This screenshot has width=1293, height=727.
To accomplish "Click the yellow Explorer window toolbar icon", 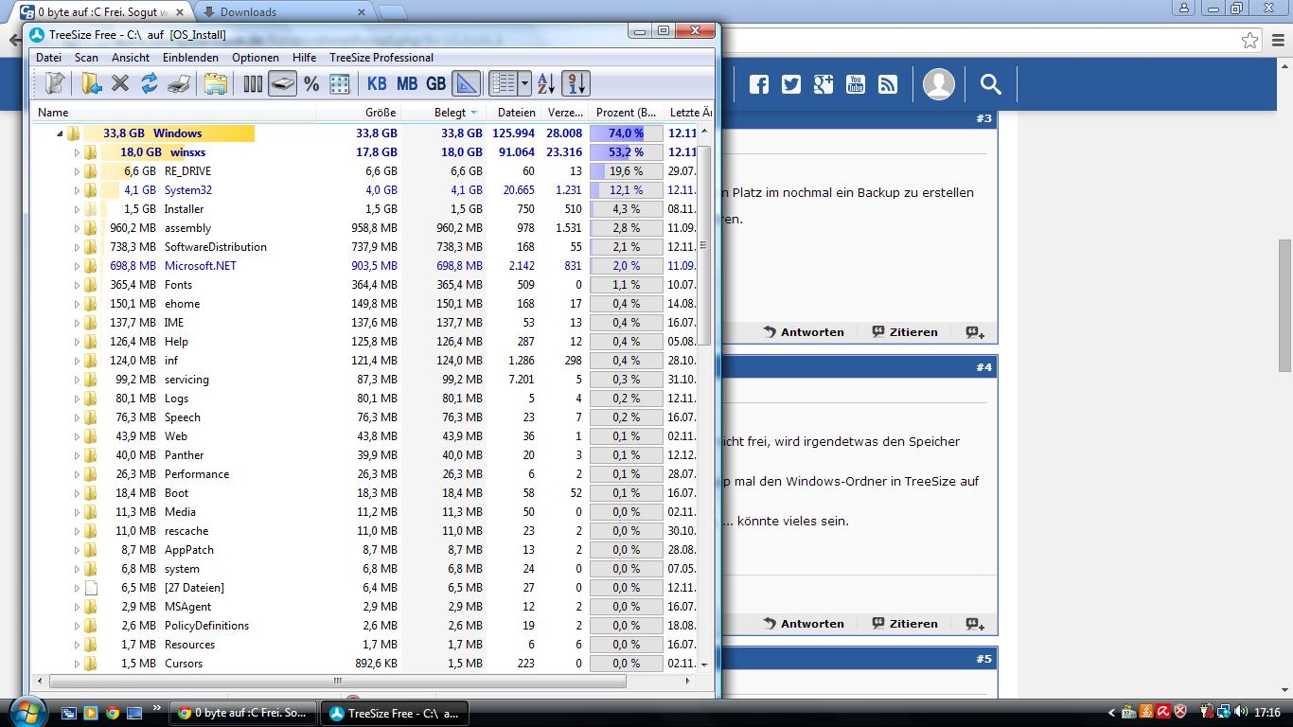I will tap(216, 83).
